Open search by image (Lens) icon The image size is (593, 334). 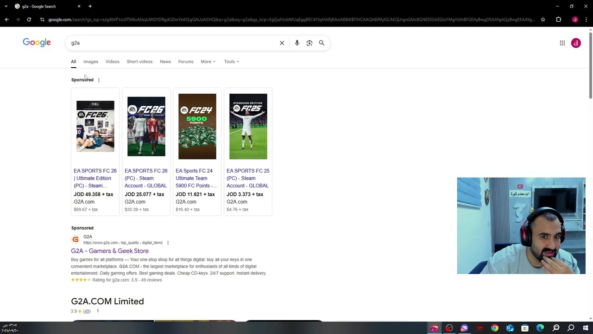pyautogui.click(x=309, y=43)
